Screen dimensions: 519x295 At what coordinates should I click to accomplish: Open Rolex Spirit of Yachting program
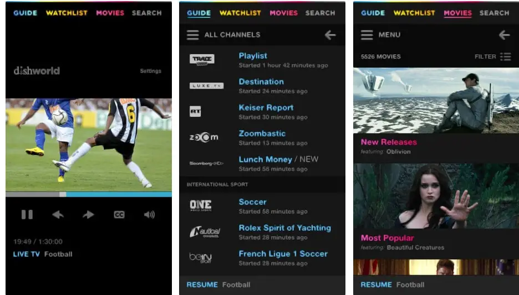click(x=284, y=228)
